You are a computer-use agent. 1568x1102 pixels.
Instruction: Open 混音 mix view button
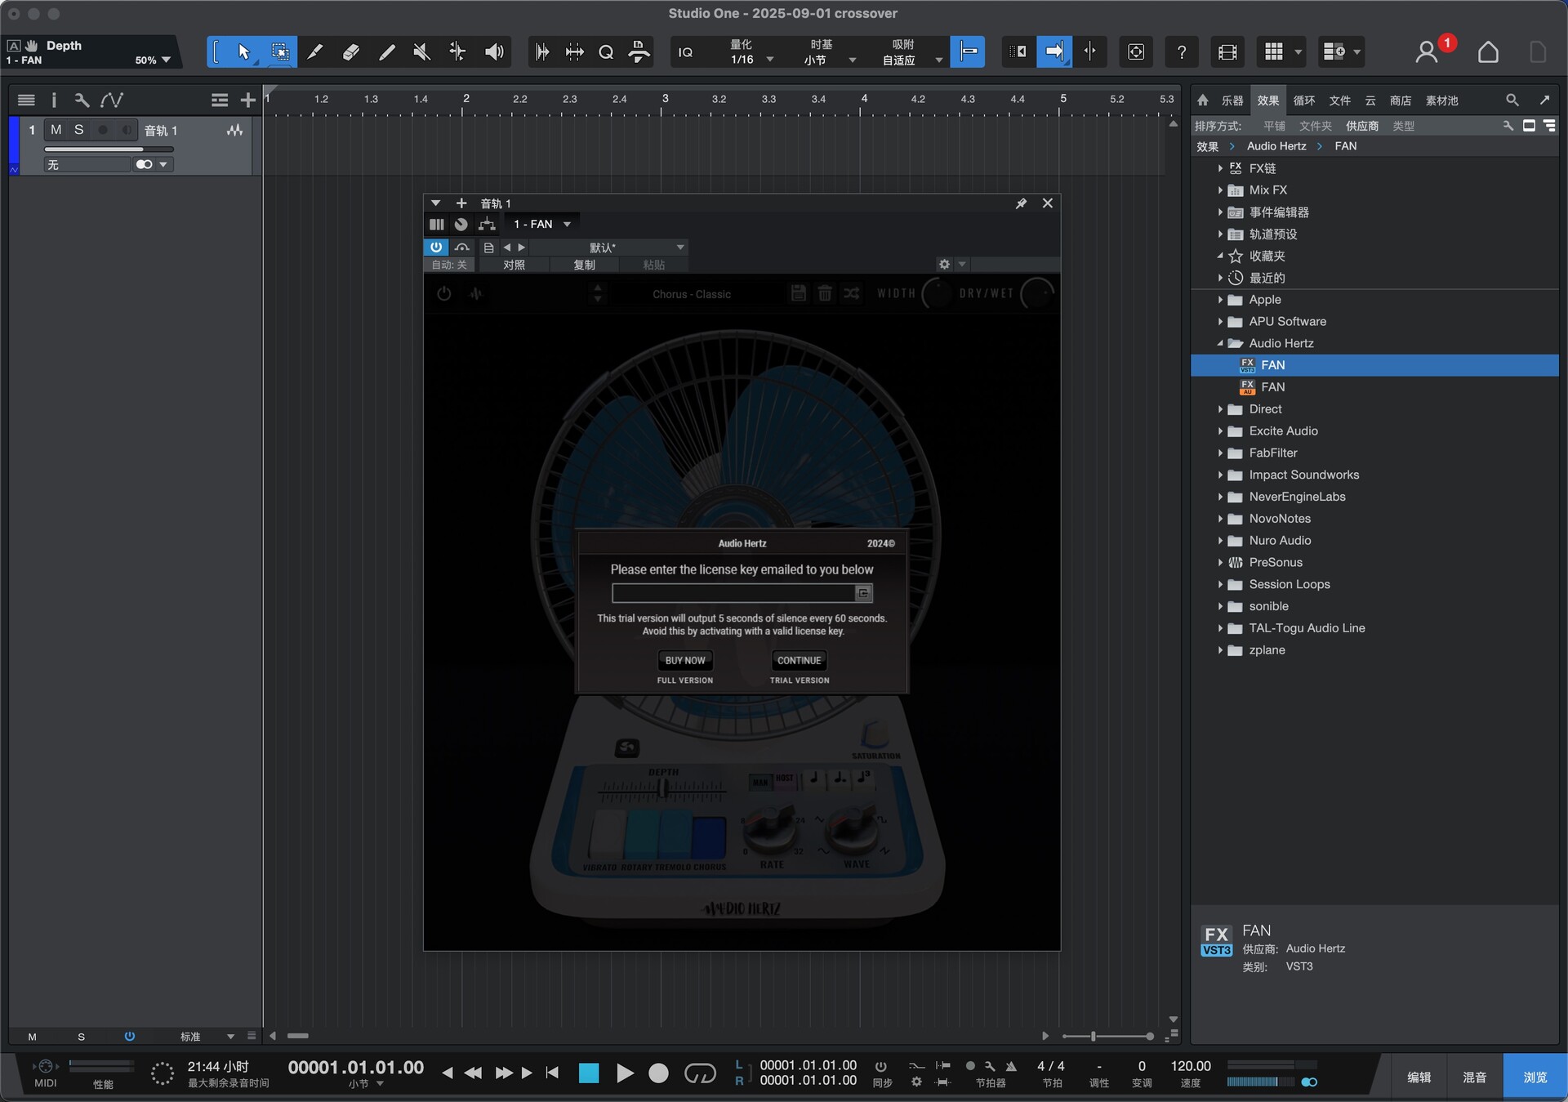pos(1474,1077)
